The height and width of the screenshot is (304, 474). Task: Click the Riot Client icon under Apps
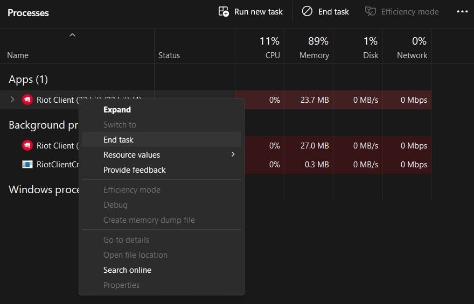click(27, 100)
